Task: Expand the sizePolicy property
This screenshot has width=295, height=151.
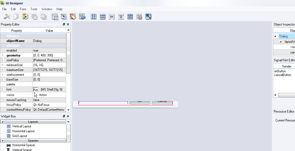Action: (x=3, y=60)
